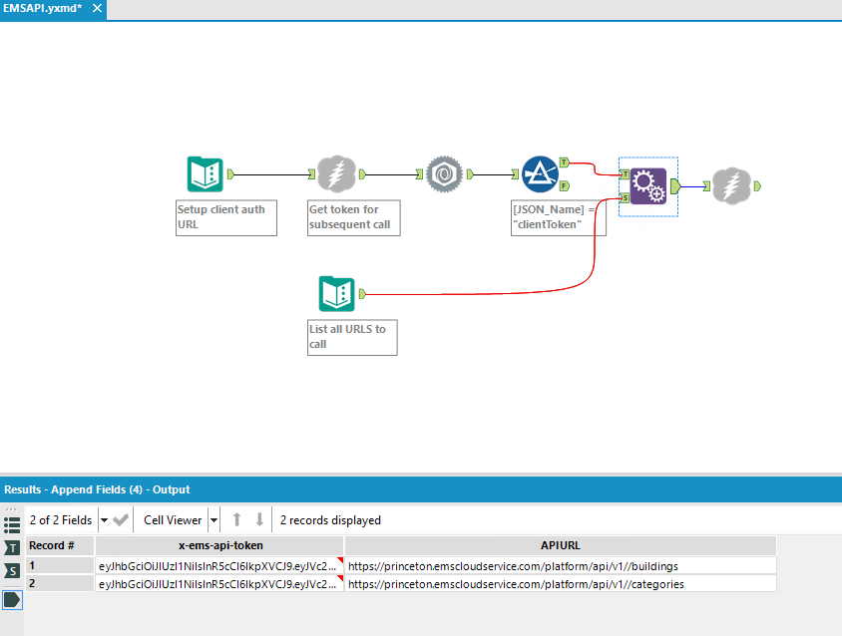Switch to the EMSAPI.yxmd workflow tab

pos(42,10)
